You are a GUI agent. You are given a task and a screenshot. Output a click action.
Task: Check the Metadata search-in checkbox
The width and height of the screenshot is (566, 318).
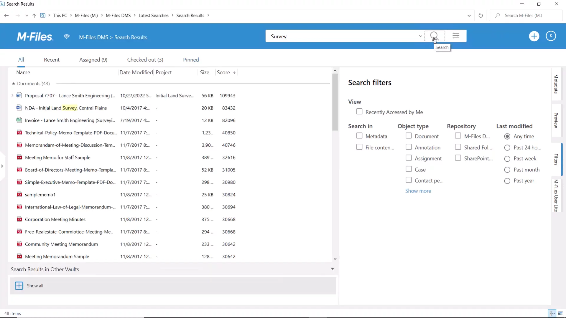(x=359, y=136)
